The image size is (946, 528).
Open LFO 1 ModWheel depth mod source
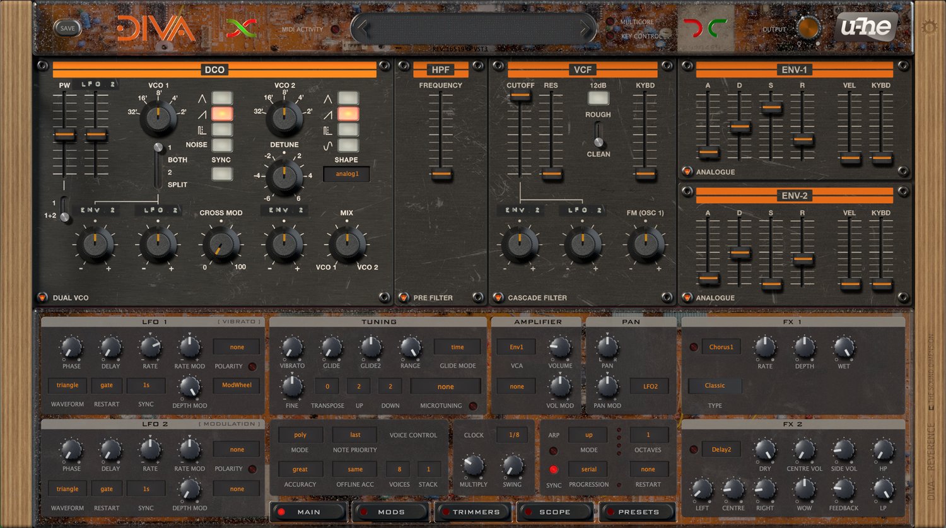tap(237, 385)
